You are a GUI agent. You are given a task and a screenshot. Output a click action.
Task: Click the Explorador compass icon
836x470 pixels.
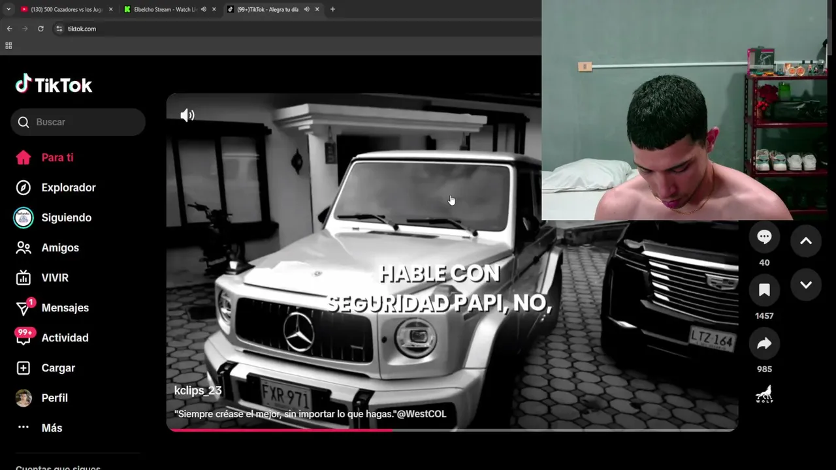(24, 187)
